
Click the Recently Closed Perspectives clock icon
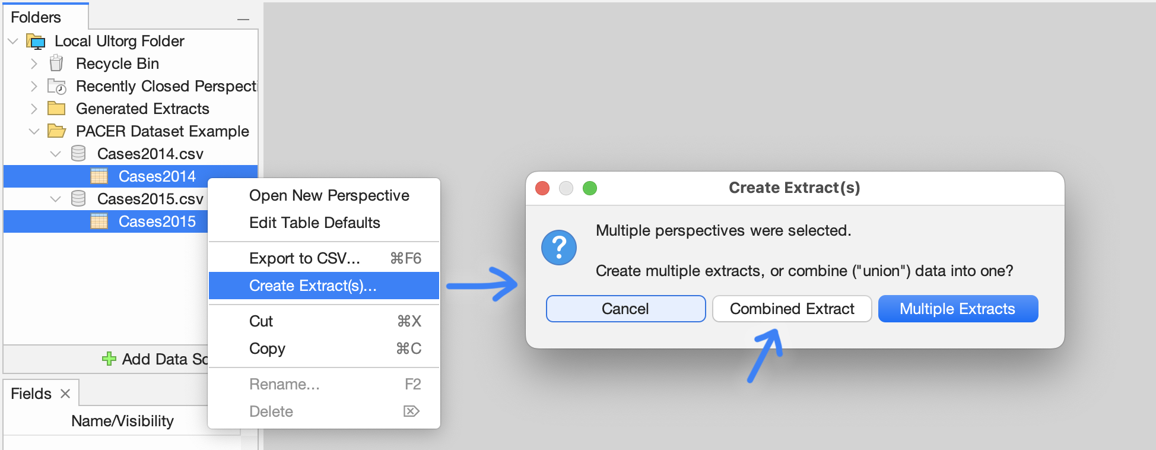(x=56, y=85)
